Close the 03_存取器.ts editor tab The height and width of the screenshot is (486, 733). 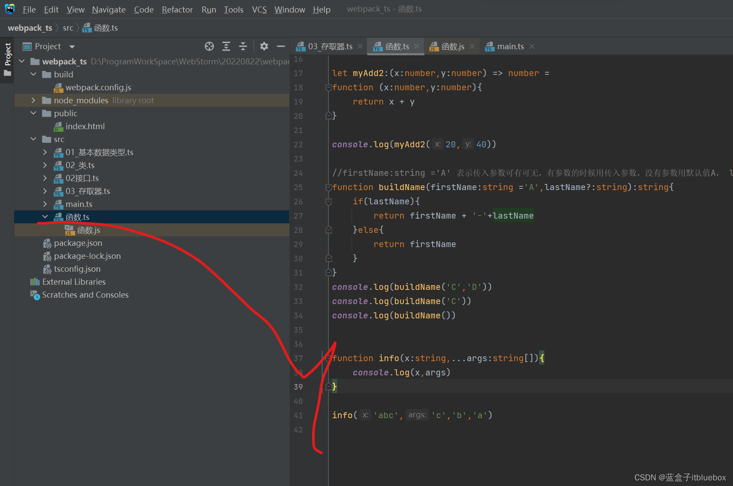[x=360, y=46]
